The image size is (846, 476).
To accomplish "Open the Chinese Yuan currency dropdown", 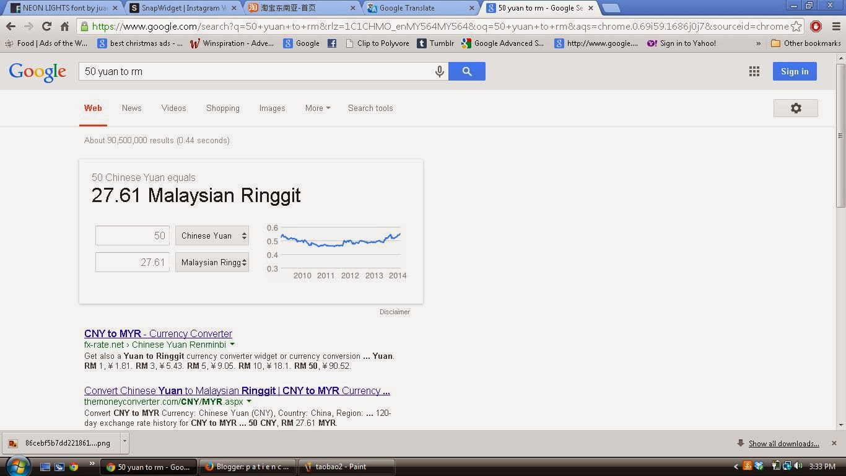I will [x=212, y=236].
